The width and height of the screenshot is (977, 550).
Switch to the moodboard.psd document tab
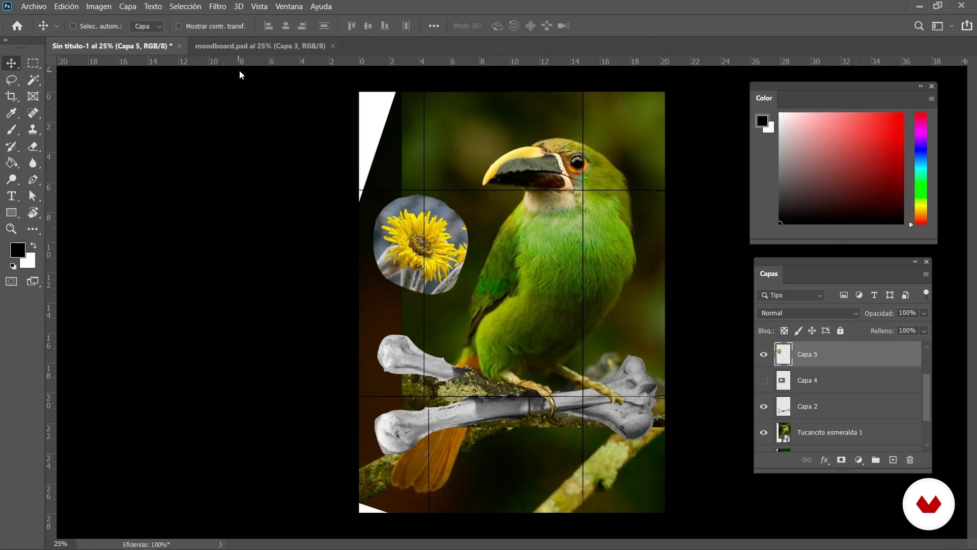click(x=260, y=46)
